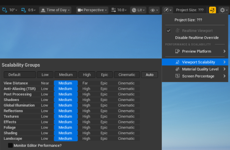The height and width of the screenshot is (150, 230).
Task: Set all groups to Low
Action: tap(45, 75)
